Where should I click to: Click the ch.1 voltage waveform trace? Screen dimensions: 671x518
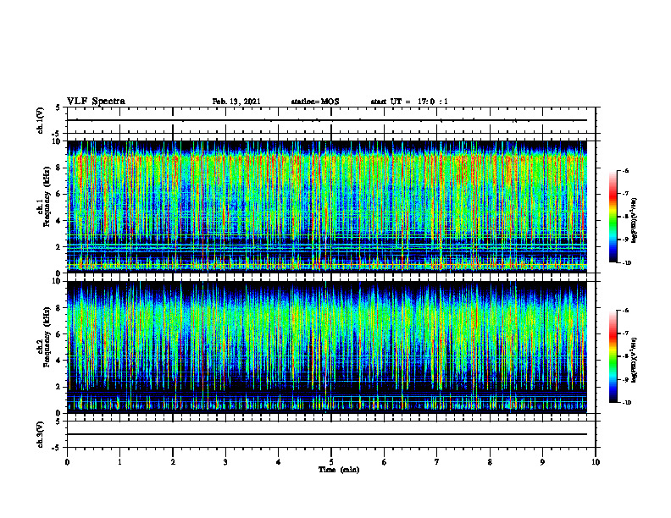[327, 120]
